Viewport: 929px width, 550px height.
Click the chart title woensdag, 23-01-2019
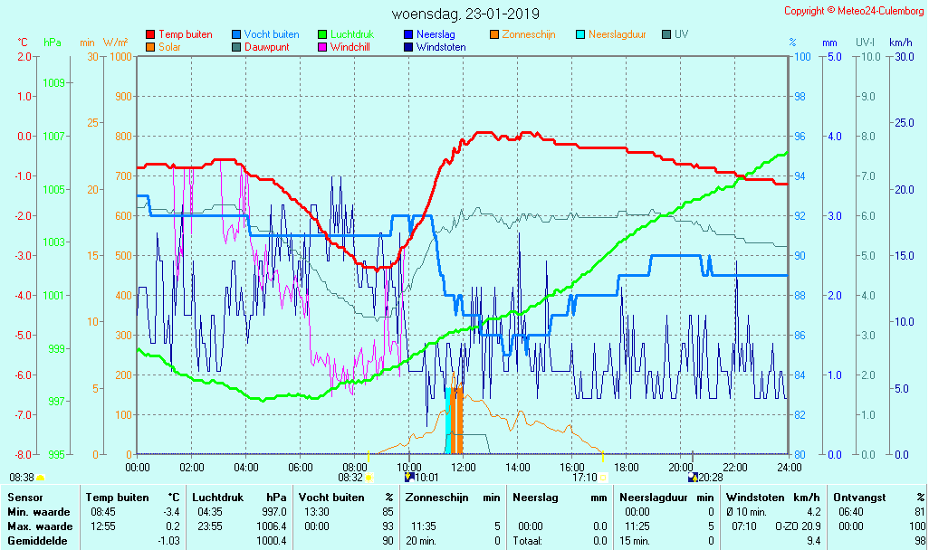click(x=465, y=14)
